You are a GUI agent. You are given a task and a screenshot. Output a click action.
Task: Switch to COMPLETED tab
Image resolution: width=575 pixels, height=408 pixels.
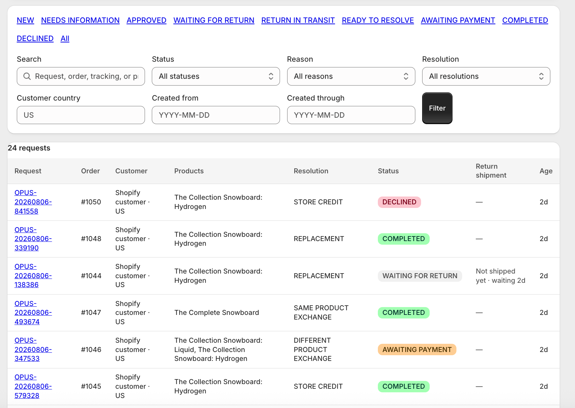(525, 20)
